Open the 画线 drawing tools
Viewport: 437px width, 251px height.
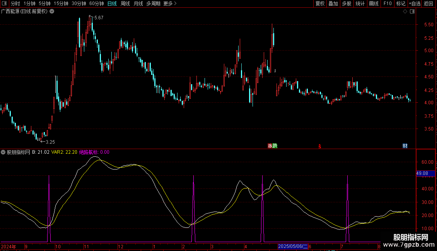coord(374,3)
